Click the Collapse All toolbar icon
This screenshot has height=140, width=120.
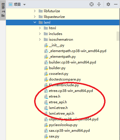click(99, 4)
